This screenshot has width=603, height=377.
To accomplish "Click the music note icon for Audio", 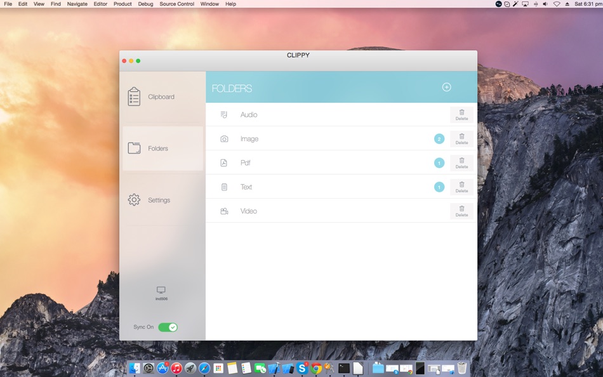I will (x=224, y=115).
